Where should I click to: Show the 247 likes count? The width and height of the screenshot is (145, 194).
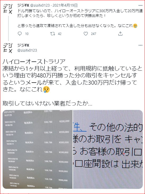point(93,34)
